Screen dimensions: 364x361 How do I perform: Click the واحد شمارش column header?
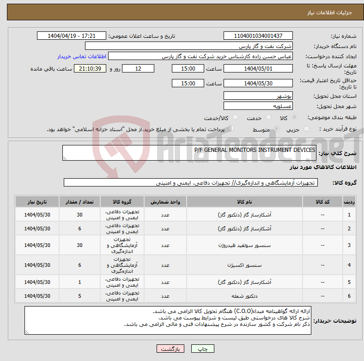coord(165,202)
